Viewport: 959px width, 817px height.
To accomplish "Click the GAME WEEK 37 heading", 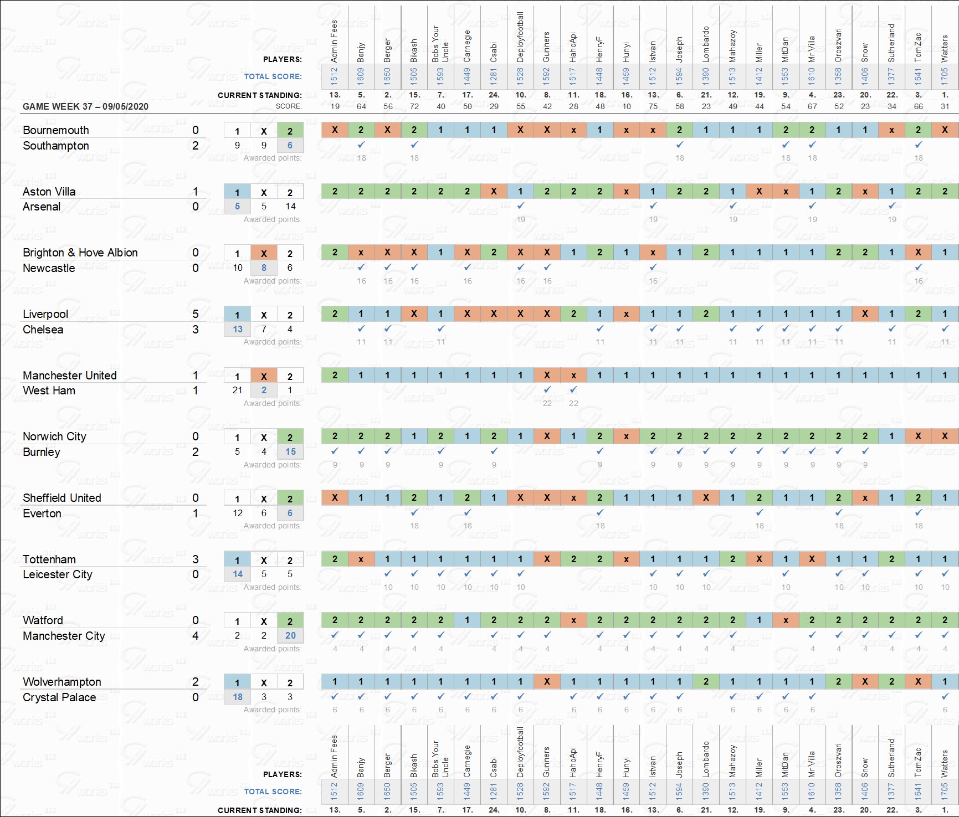I will (85, 106).
